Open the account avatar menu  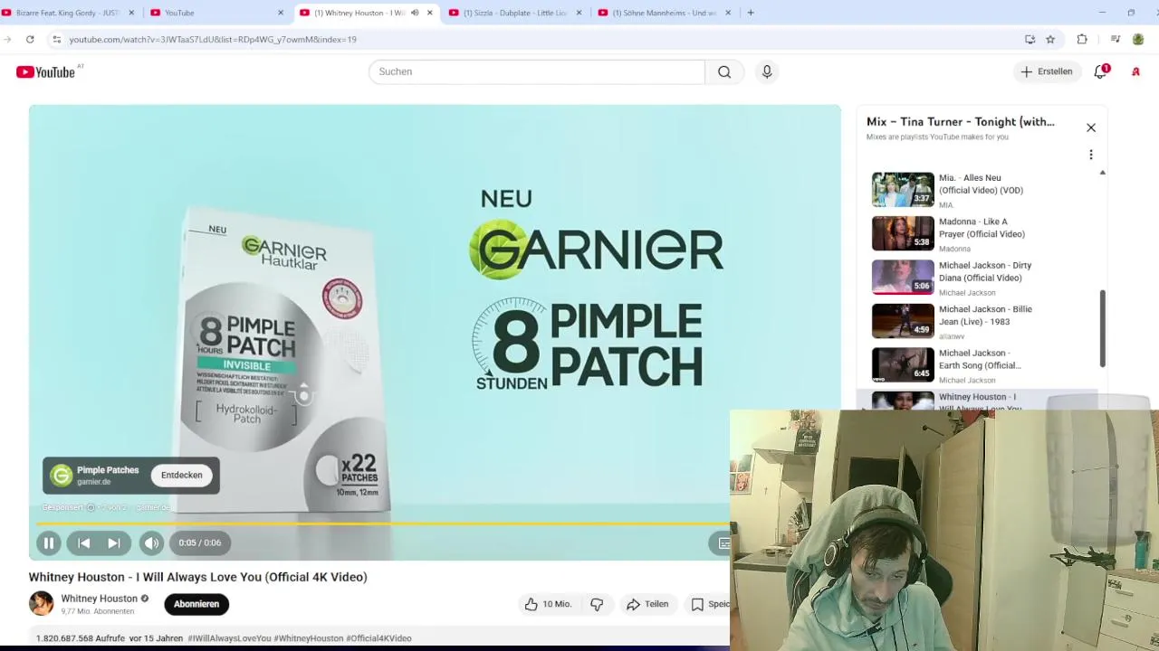click(1135, 71)
